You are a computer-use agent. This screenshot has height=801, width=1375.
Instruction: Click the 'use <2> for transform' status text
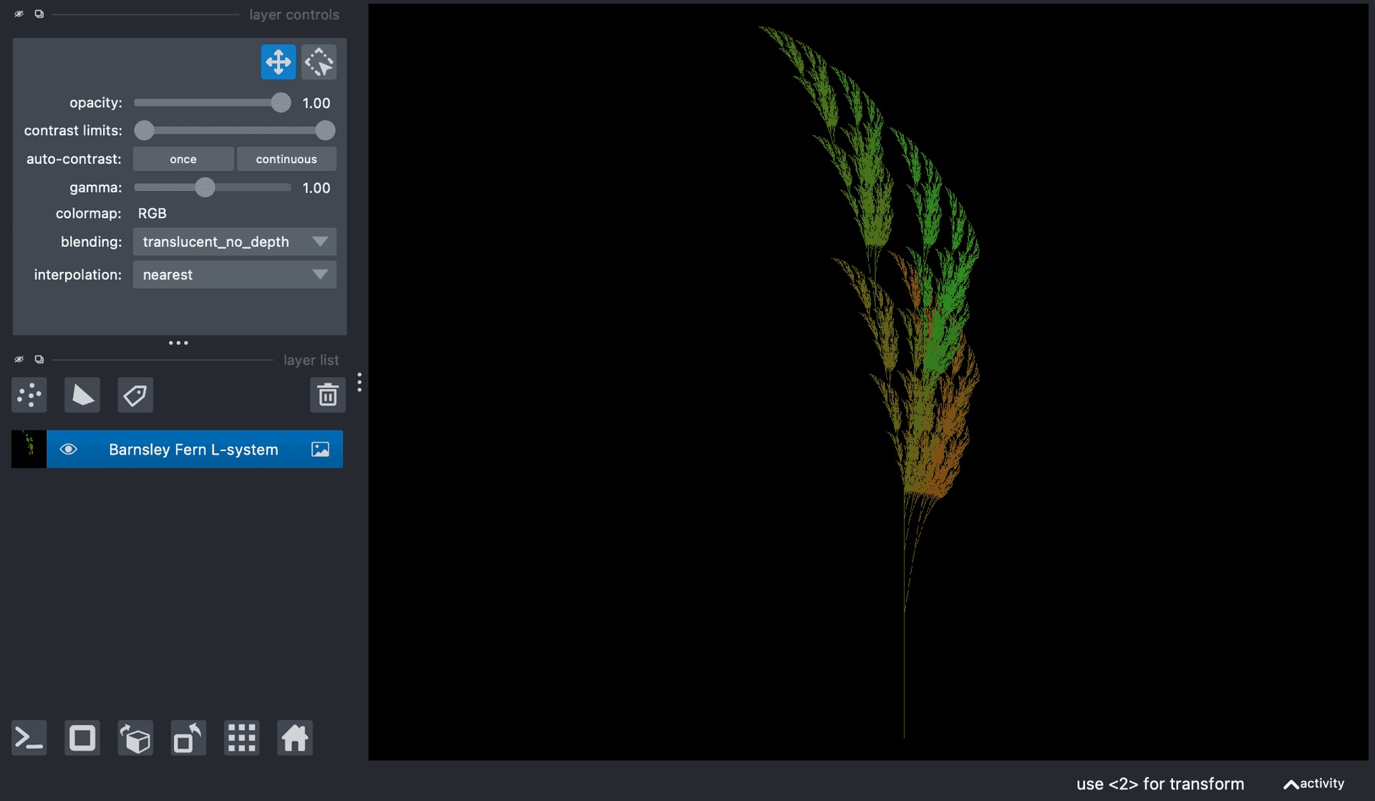(1160, 784)
